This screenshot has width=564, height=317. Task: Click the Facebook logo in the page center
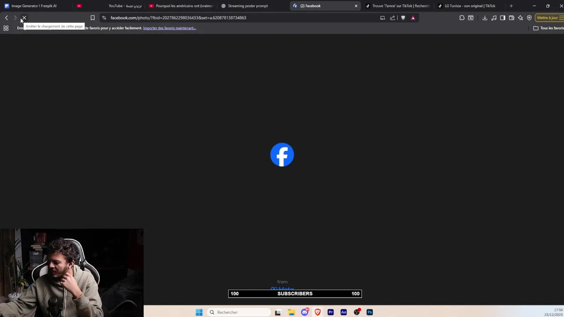[x=282, y=155]
